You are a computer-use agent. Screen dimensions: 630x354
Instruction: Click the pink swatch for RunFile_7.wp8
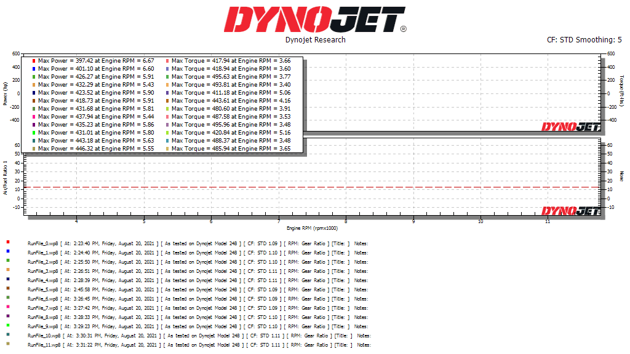[x=7, y=307]
